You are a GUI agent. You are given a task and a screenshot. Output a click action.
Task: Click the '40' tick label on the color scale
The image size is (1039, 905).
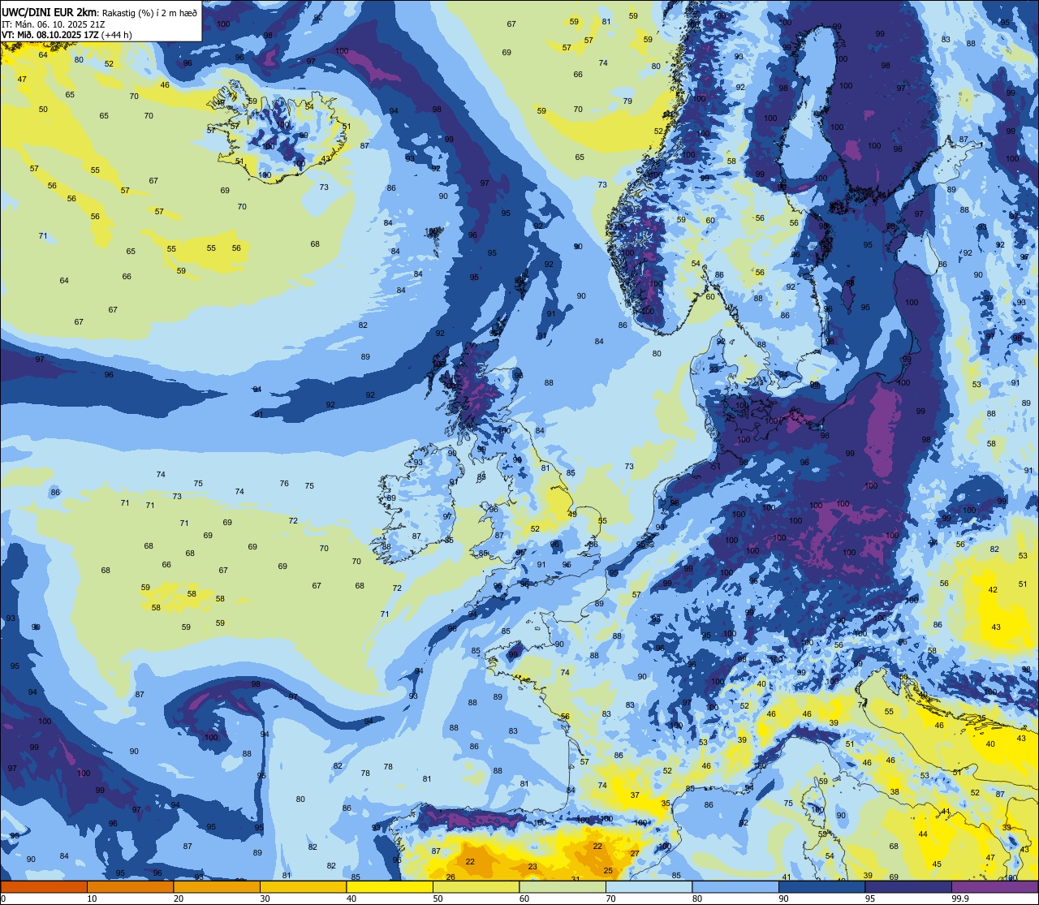tap(351, 899)
